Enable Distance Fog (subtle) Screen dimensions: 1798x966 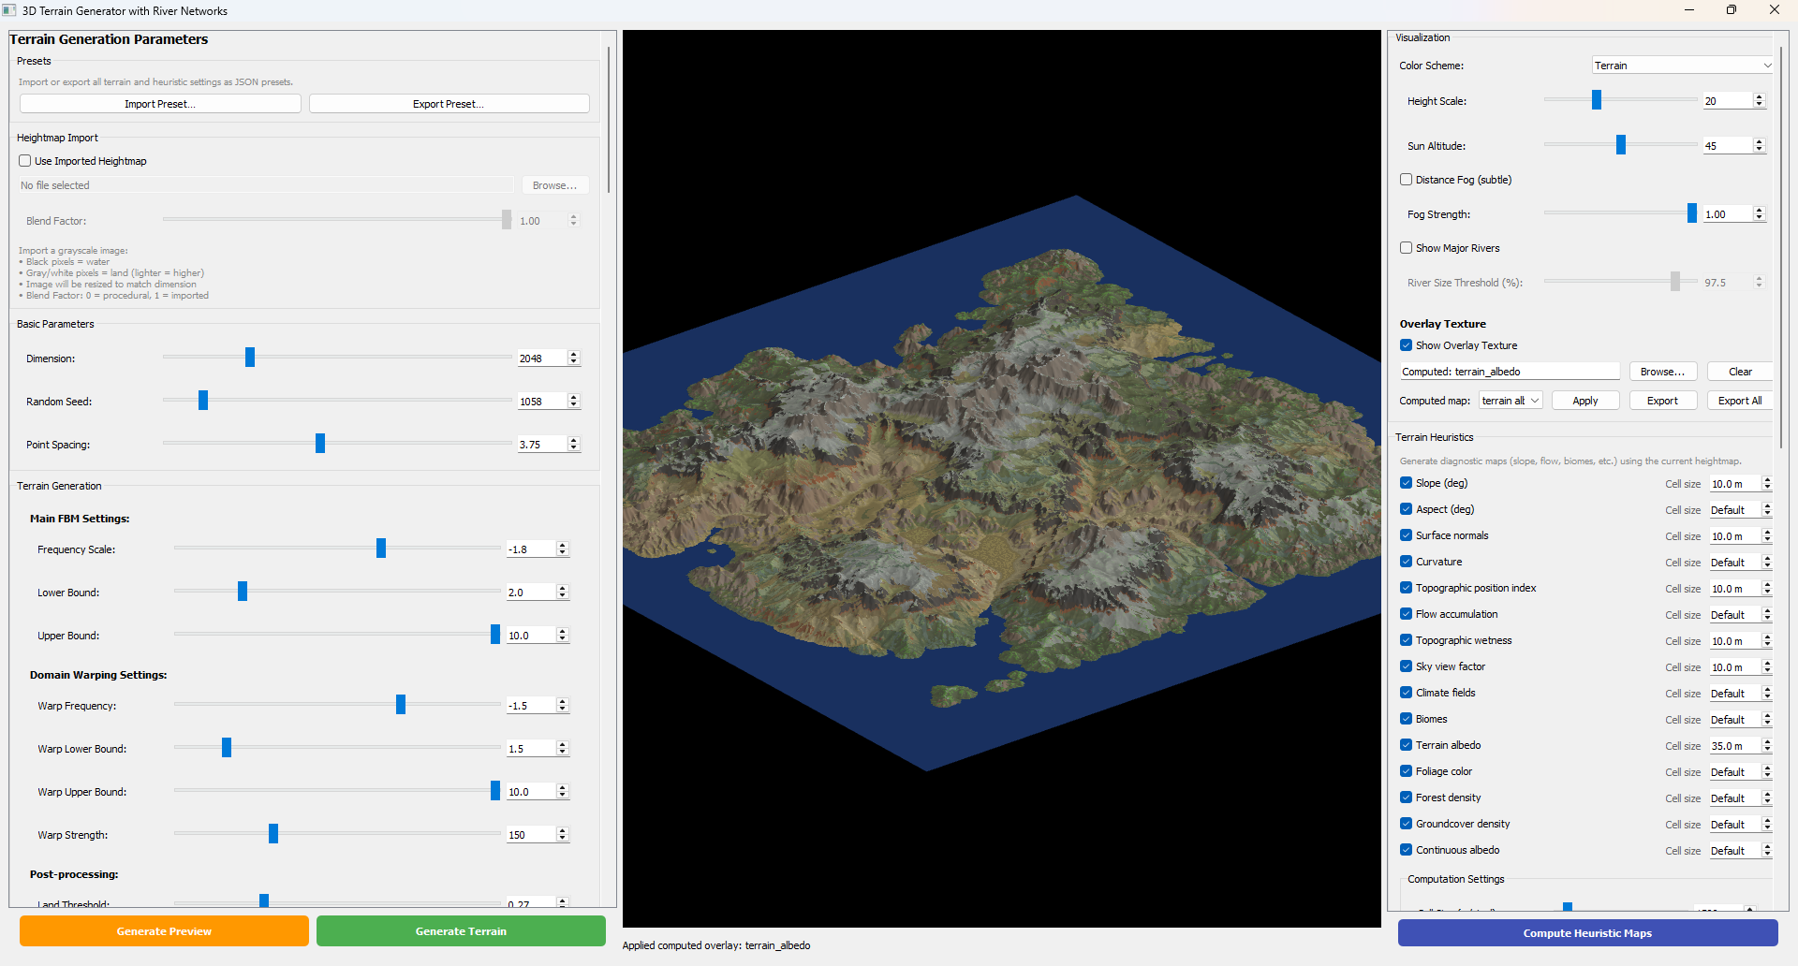[x=1406, y=179]
